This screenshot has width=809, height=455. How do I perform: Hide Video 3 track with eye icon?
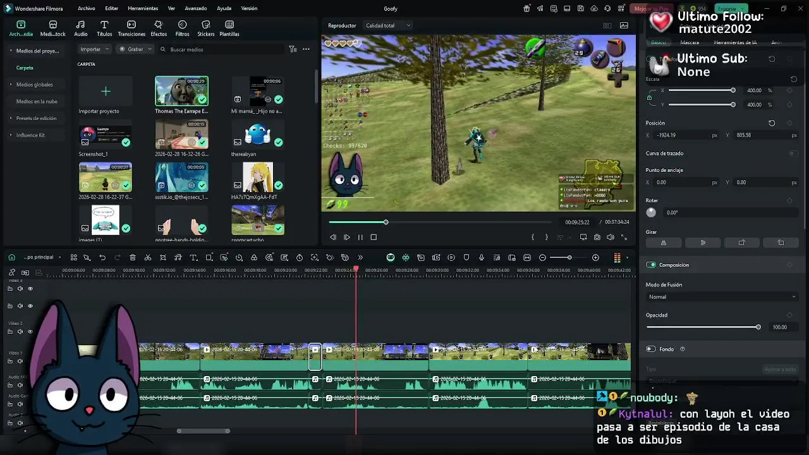click(x=30, y=289)
